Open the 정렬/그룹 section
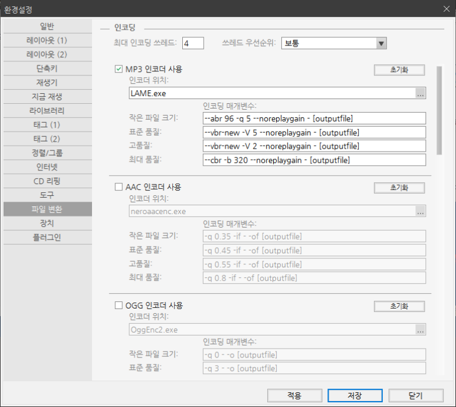 48,153
